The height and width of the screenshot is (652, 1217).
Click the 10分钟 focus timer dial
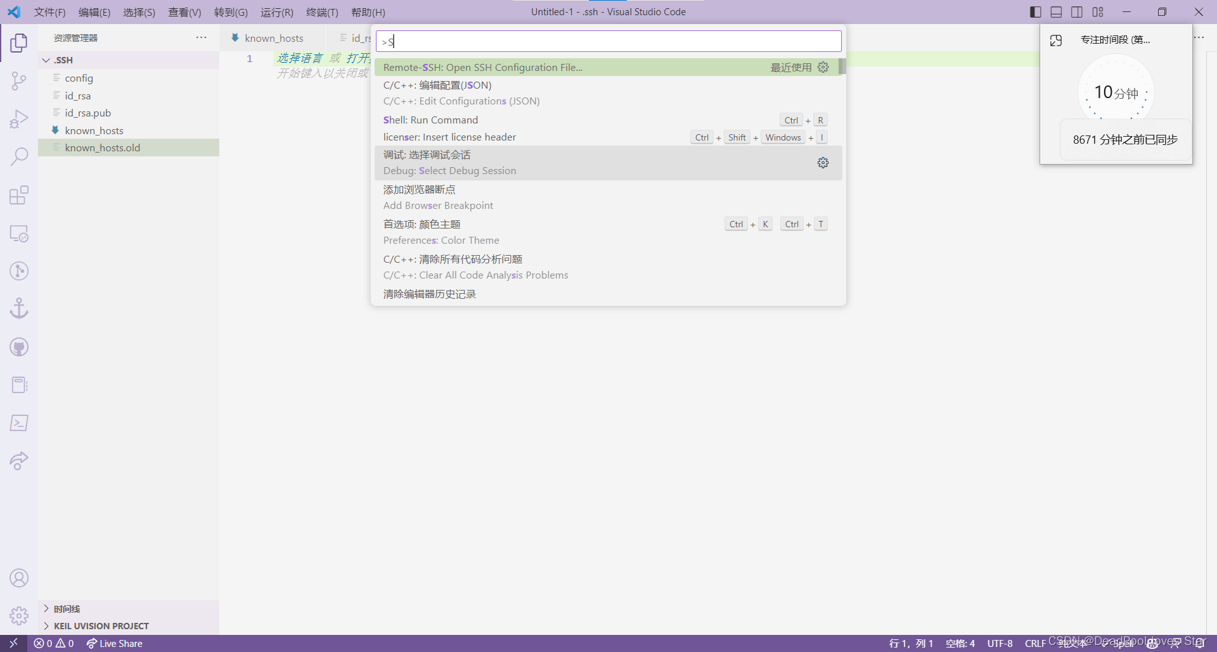pyautogui.click(x=1116, y=92)
